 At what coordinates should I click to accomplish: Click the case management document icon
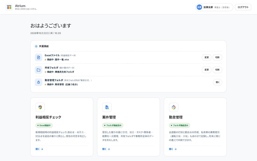click(107, 108)
